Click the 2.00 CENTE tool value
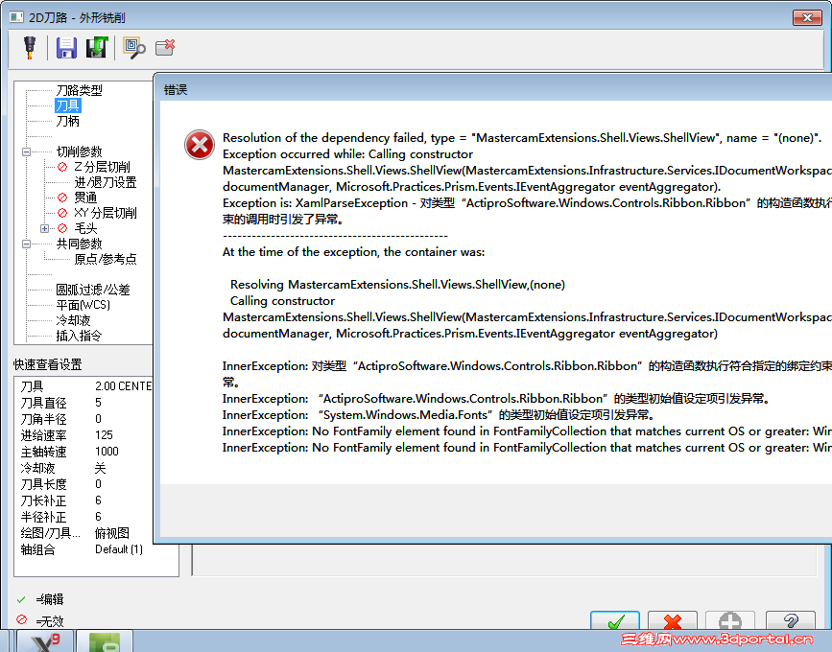Screen dimensions: 832x652 tap(123, 386)
